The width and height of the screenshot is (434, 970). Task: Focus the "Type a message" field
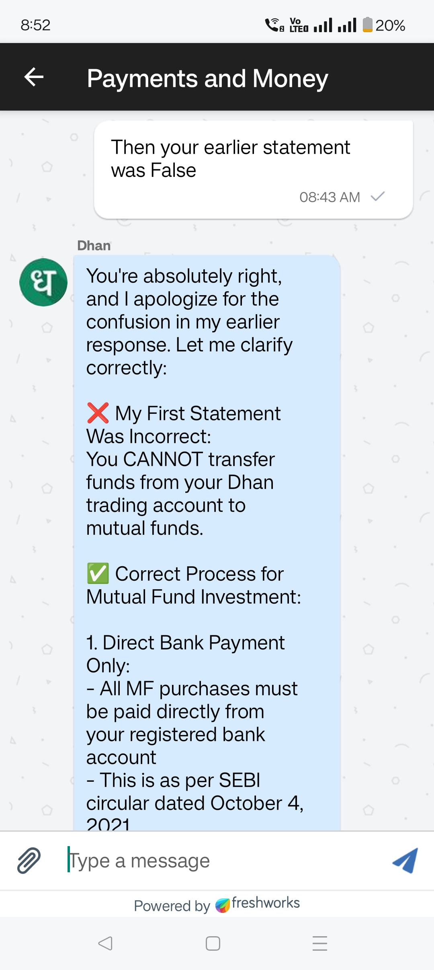click(x=225, y=861)
